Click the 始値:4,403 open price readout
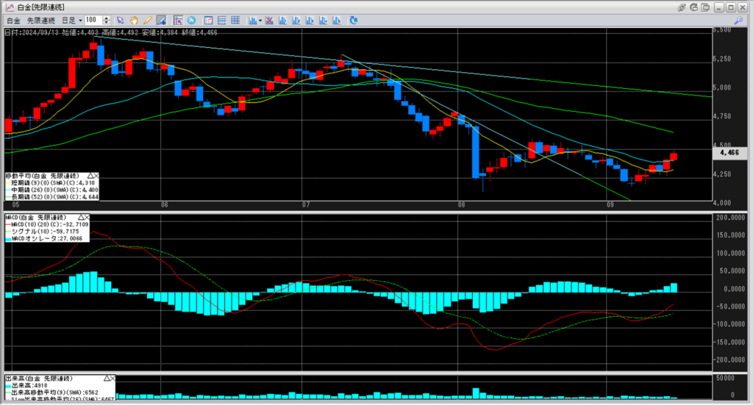Screen dimensions: 753x405 click(x=80, y=32)
